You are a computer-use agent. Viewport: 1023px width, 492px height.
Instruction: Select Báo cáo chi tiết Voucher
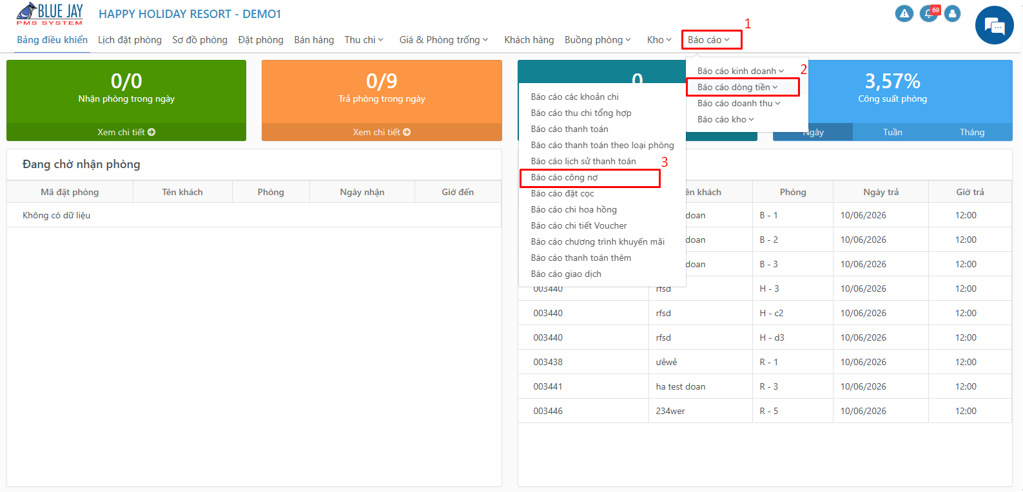[579, 225]
